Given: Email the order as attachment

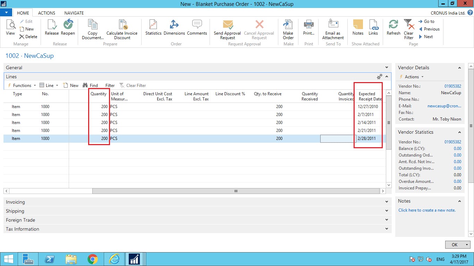Looking at the screenshot, I should [333, 29].
